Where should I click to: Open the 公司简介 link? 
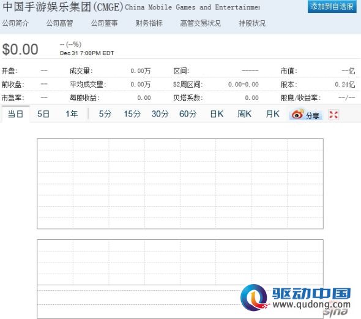click(x=15, y=23)
